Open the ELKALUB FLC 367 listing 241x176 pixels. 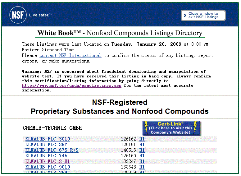(46, 145)
